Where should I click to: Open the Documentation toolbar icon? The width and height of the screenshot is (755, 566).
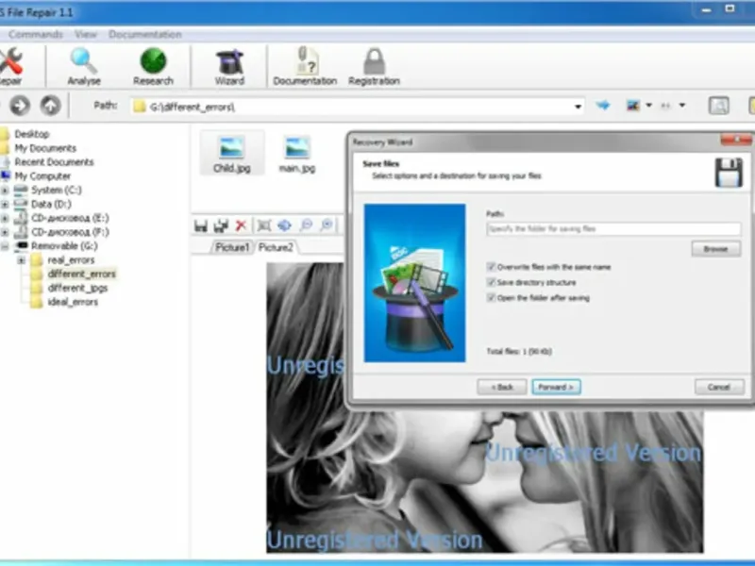point(306,60)
